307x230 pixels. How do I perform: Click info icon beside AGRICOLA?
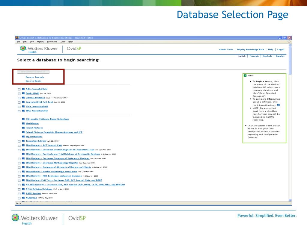pyautogui.click(x=23, y=198)
